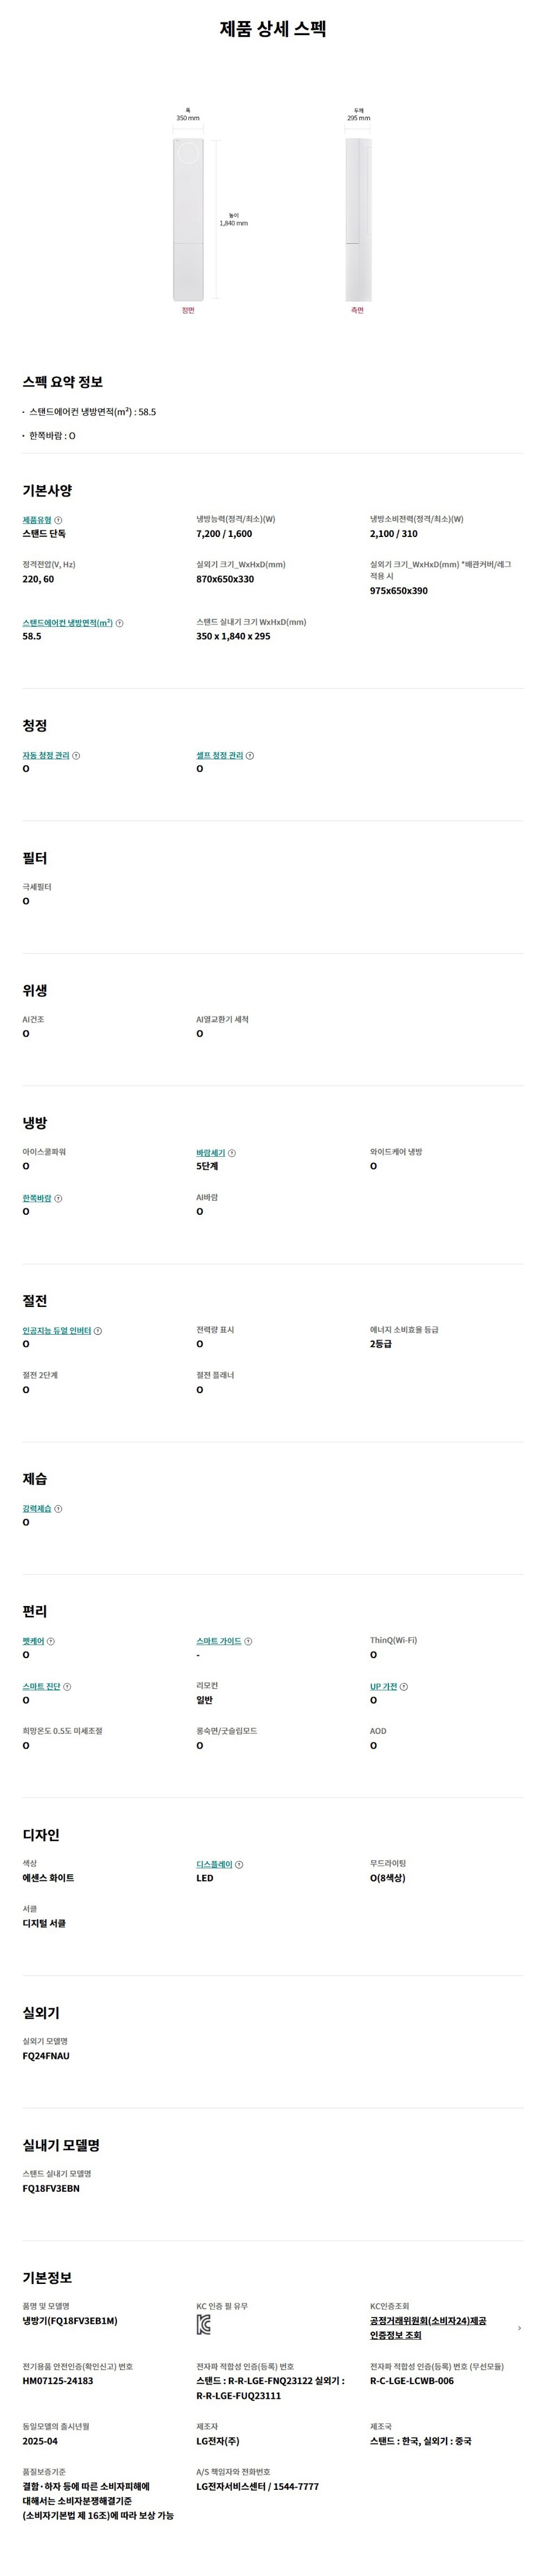
Task: Click the 인공지능 듀얼 인버터 link text
Action: click(56, 1331)
